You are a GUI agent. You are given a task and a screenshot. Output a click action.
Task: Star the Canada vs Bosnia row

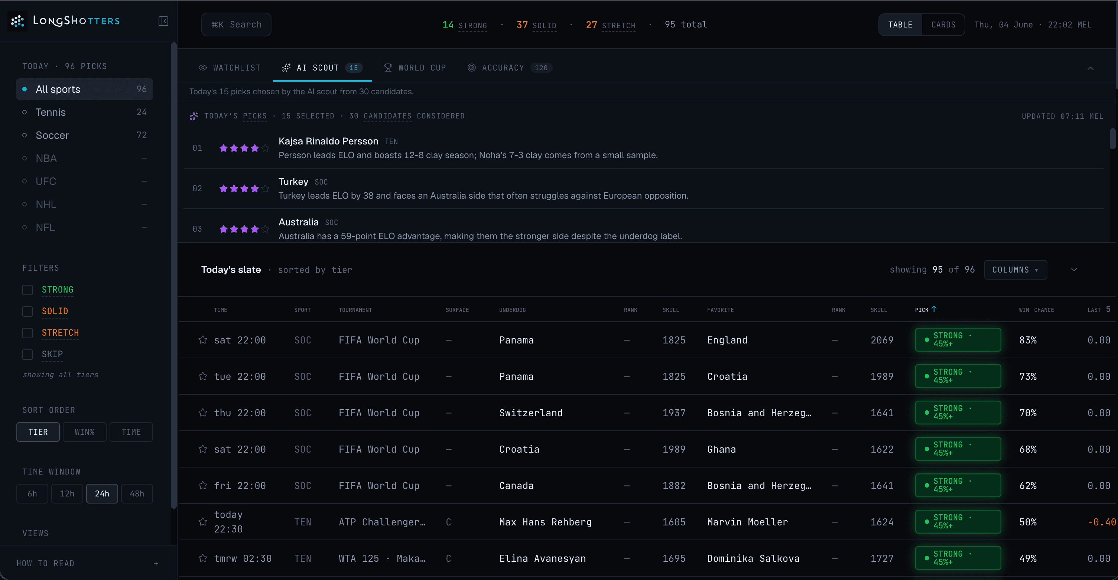pyautogui.click(x=203, y=485)
